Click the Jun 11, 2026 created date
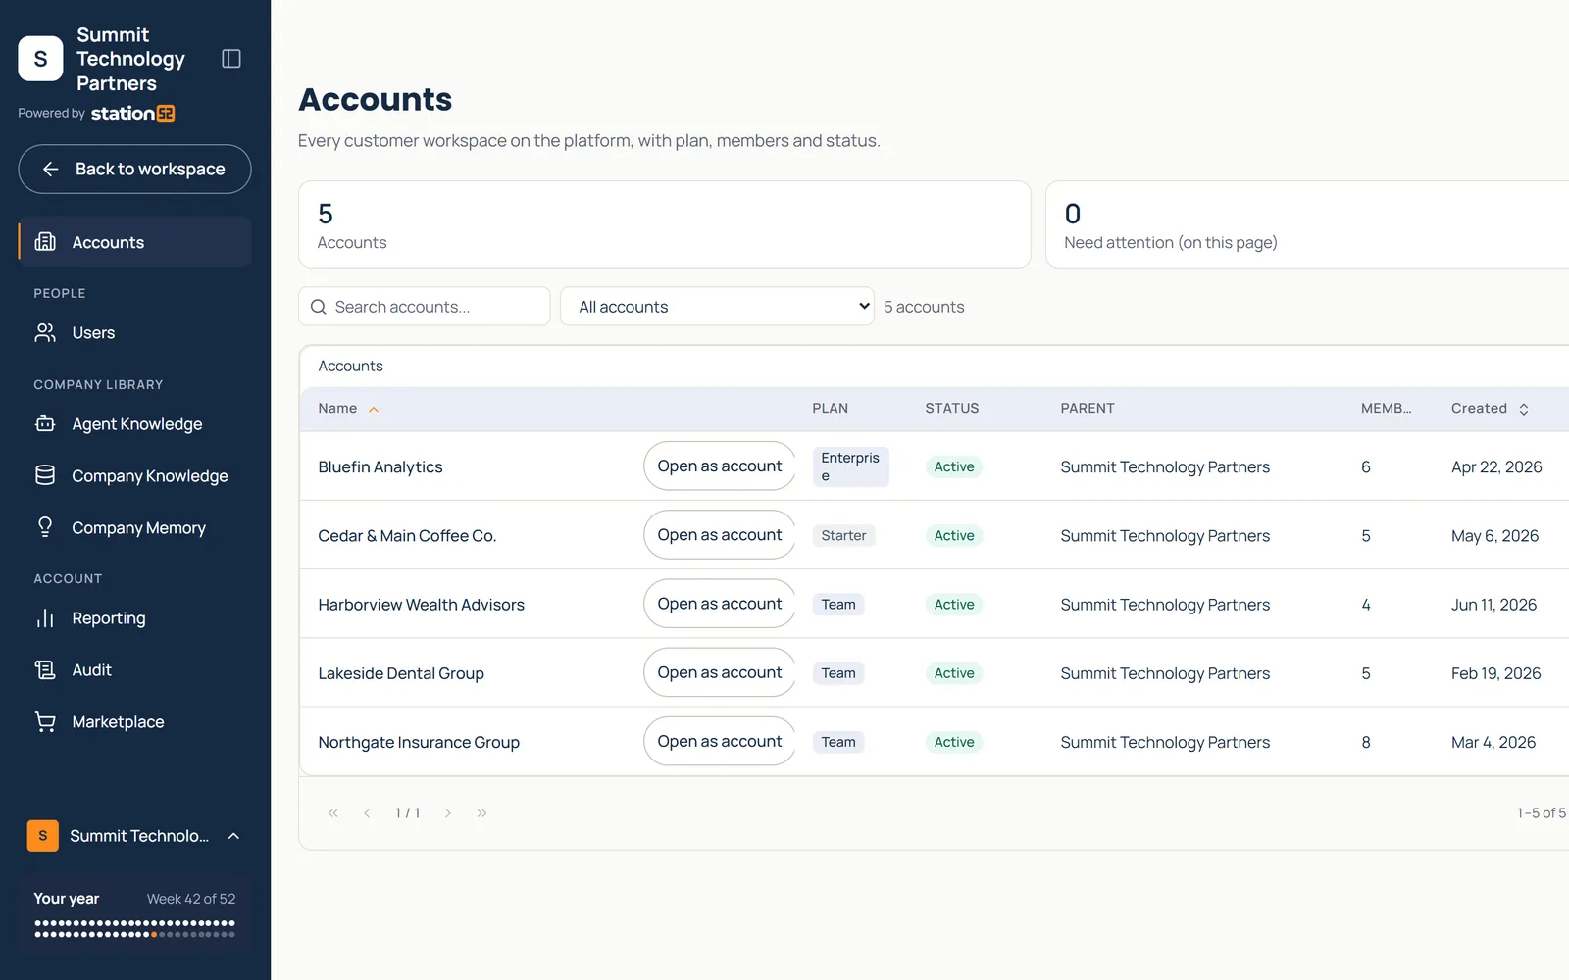 click(x=1494, y=605)
